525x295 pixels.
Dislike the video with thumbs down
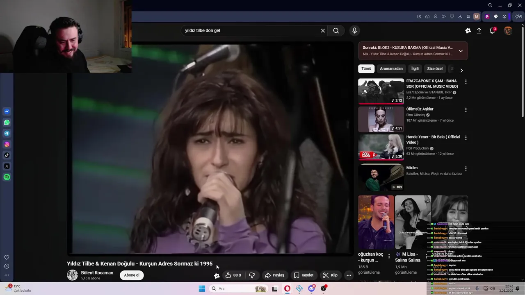click(x=252, y=275)
